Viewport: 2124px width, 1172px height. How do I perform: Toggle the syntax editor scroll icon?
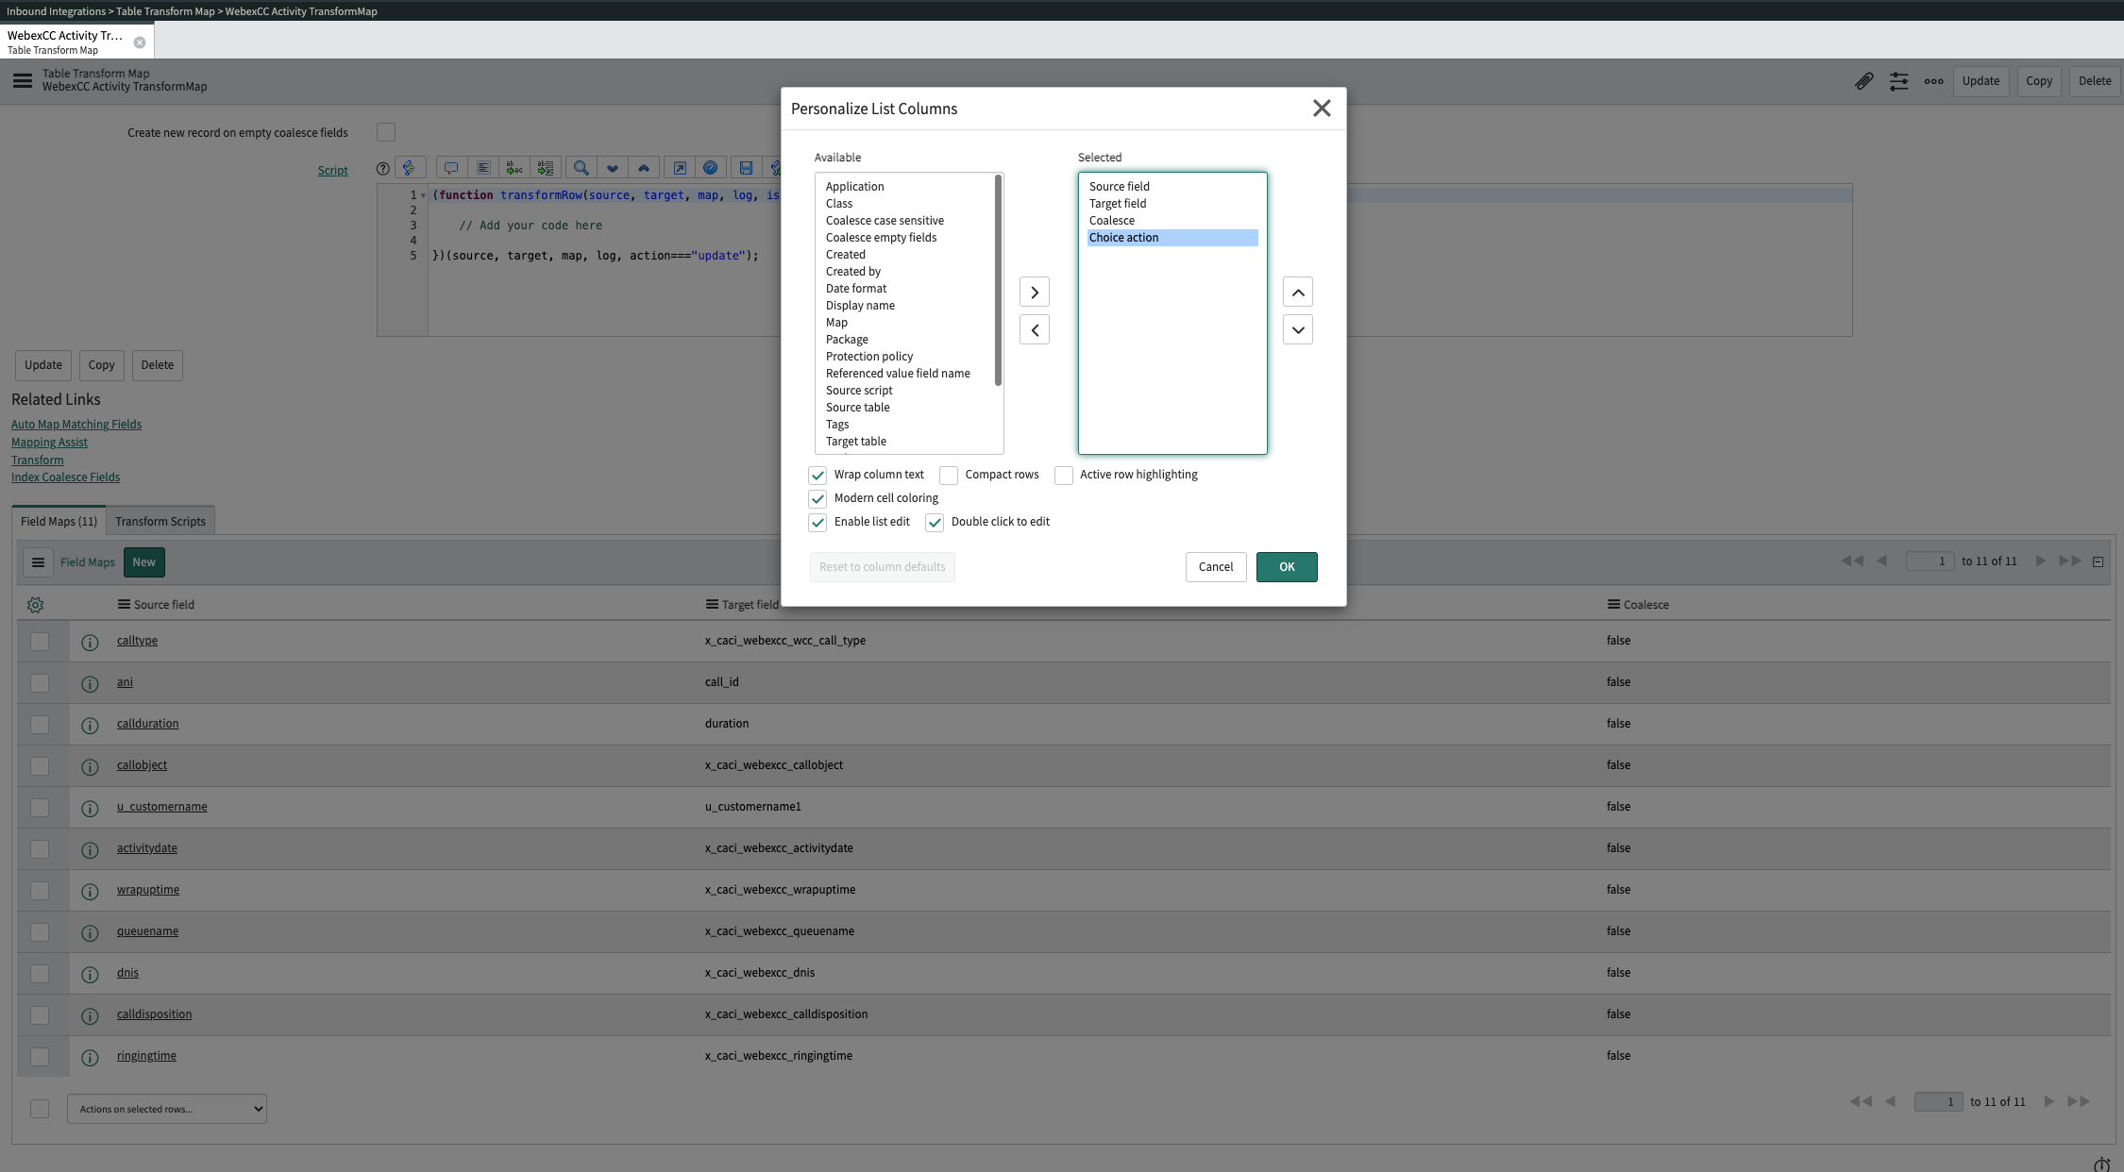point(410,168)
